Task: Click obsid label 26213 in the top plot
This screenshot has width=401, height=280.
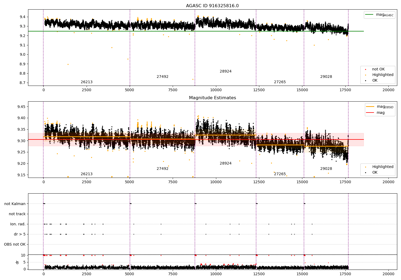Action: (x=87, y=82)
